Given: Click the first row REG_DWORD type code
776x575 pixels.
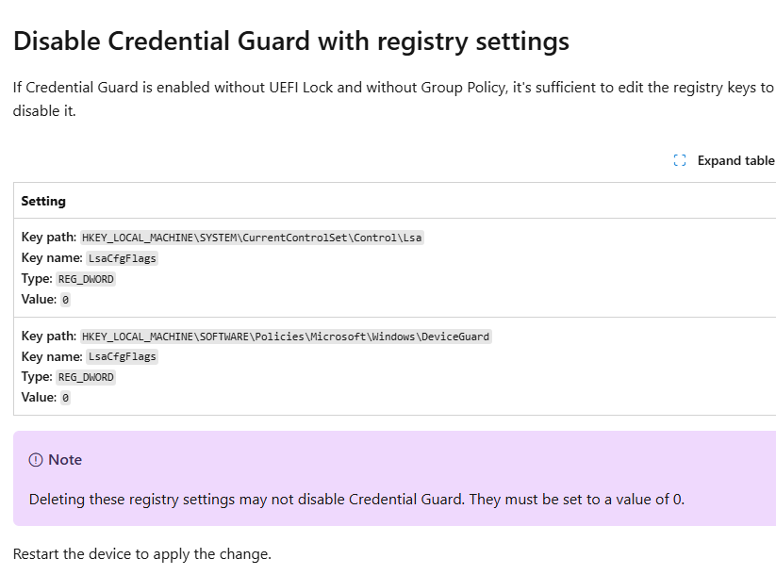Looking at the screenshot, I should tap(86, 279).
